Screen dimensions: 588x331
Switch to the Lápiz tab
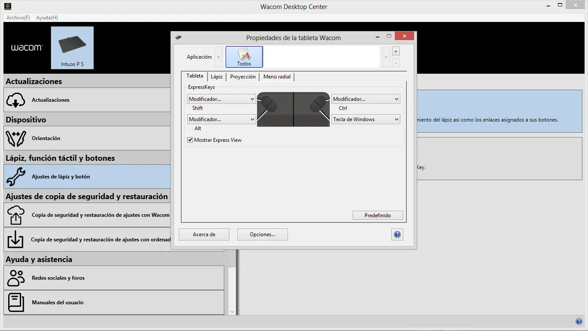pos(217,76)
